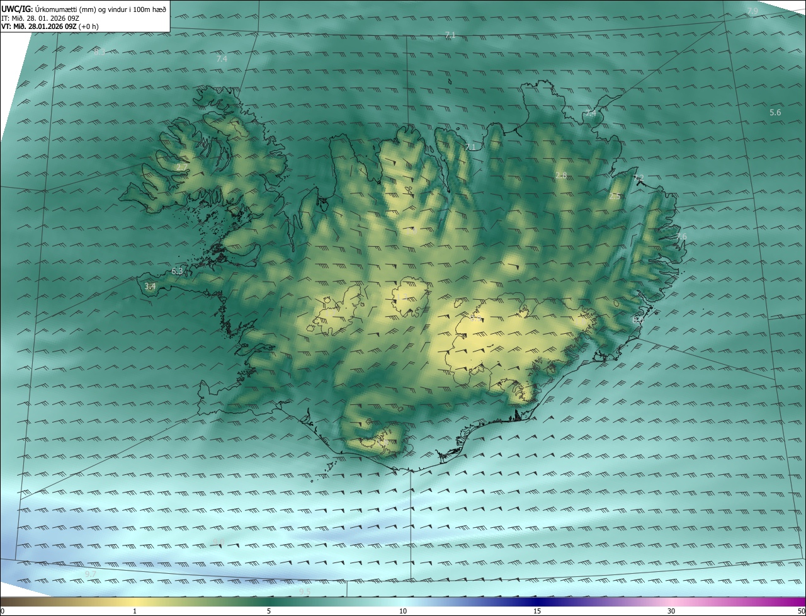This screenshot has width=806, height=616.
Task: Click the '5' tick on the color scale
Action: click(x=269, y=611)
